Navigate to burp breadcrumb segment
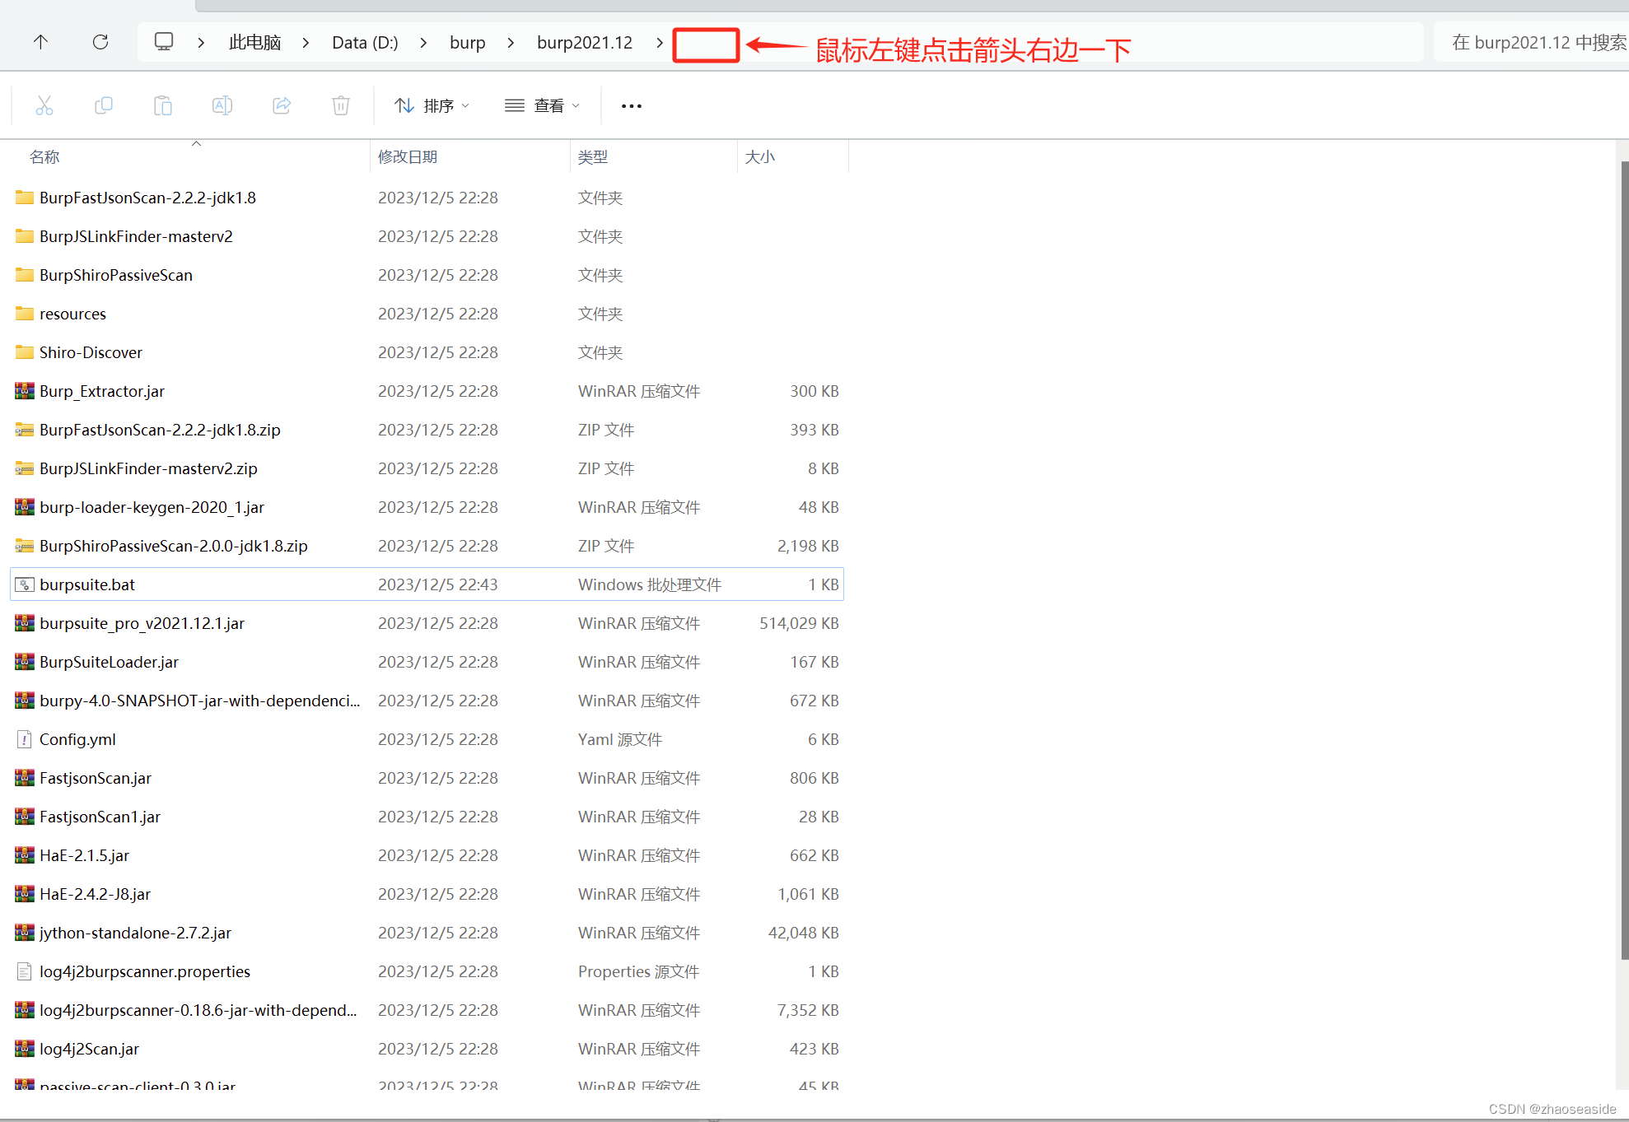Screen dimensions: 1629x1122 pyautogui.click(x=467, y=43)
